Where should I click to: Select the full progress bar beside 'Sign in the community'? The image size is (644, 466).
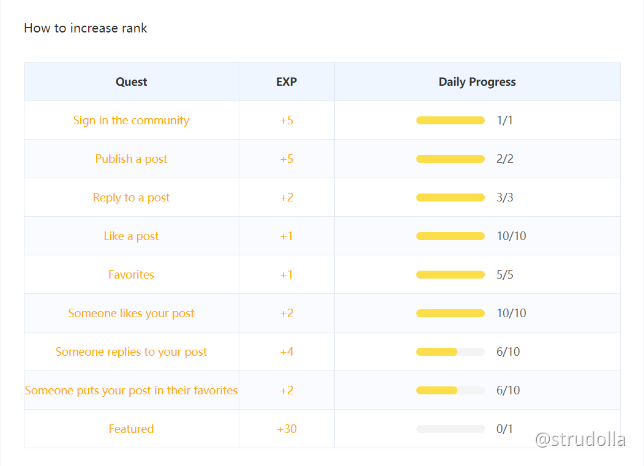pyautogui.click(x=450, y=120)
